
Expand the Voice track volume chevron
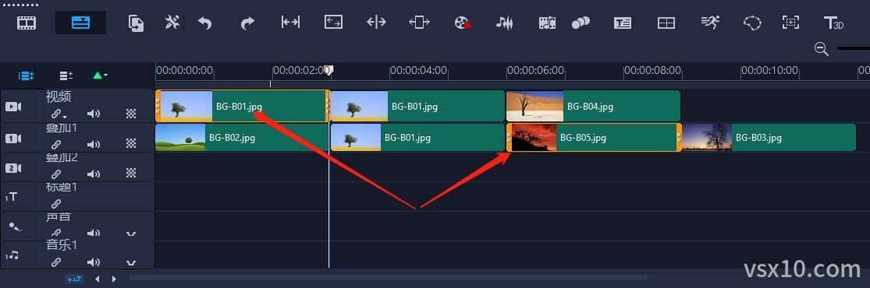(131, 234)
